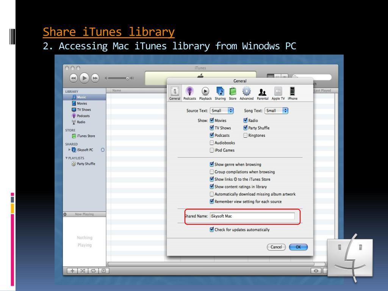Select Movies in the iTunes library
The height and width of the screenshot is (291, 388).
click(84, 103)
